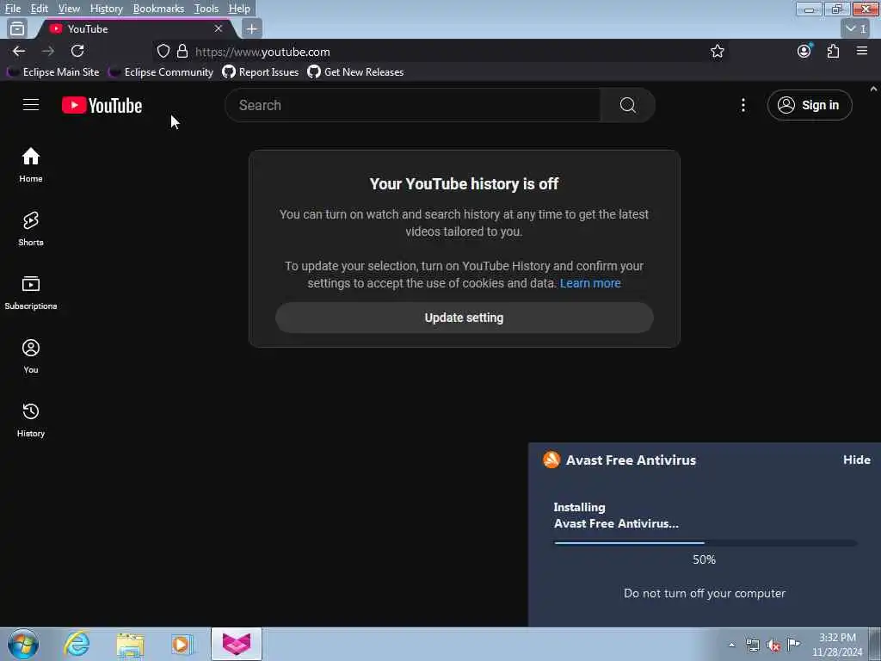Click the Avast installation progress bar
The height and width of the screenshot is (661, 881).
705,543
